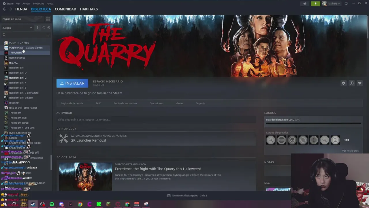The image size is (369, 208).
Task: Open the HAKIHAKS profile tab
Action: (89, 9)
